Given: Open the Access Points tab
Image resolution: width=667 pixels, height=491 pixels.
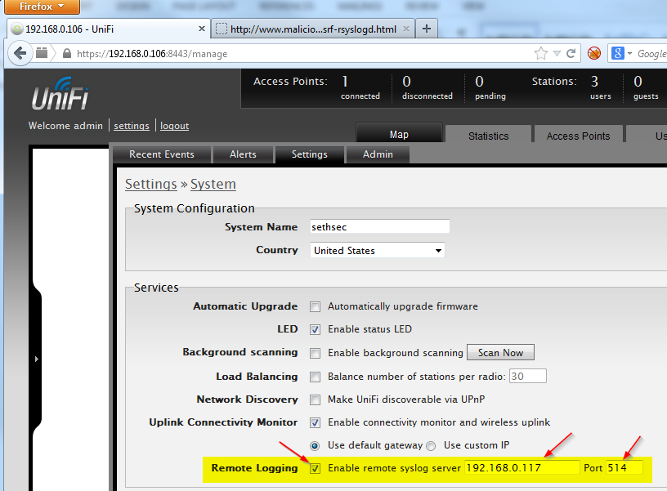Looking at the screenshot, I should click(578, 135).
